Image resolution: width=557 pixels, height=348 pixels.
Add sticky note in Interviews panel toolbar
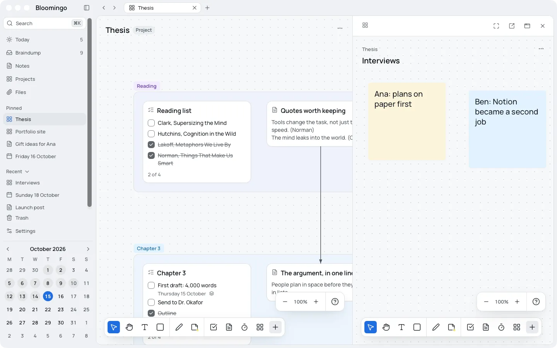pos(451,327)
